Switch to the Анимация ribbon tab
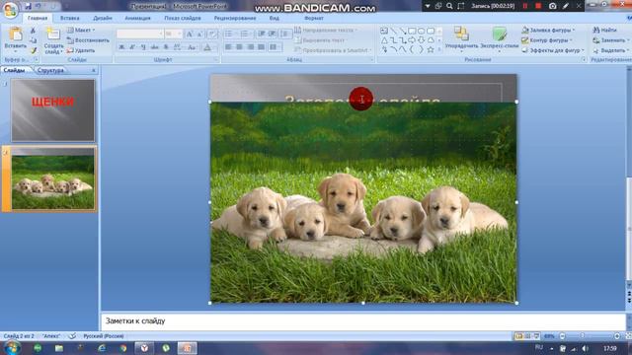This screenshot has height=355, width=632. (x=137, y=18)
